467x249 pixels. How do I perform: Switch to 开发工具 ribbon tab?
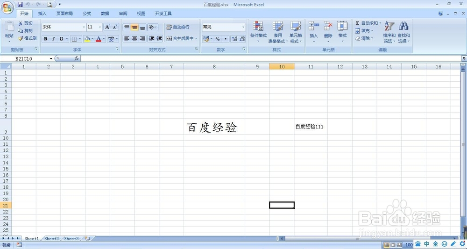[163, 14]
